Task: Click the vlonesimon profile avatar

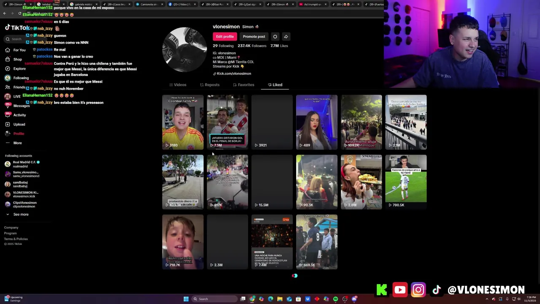Action: (x=184, y=49)
